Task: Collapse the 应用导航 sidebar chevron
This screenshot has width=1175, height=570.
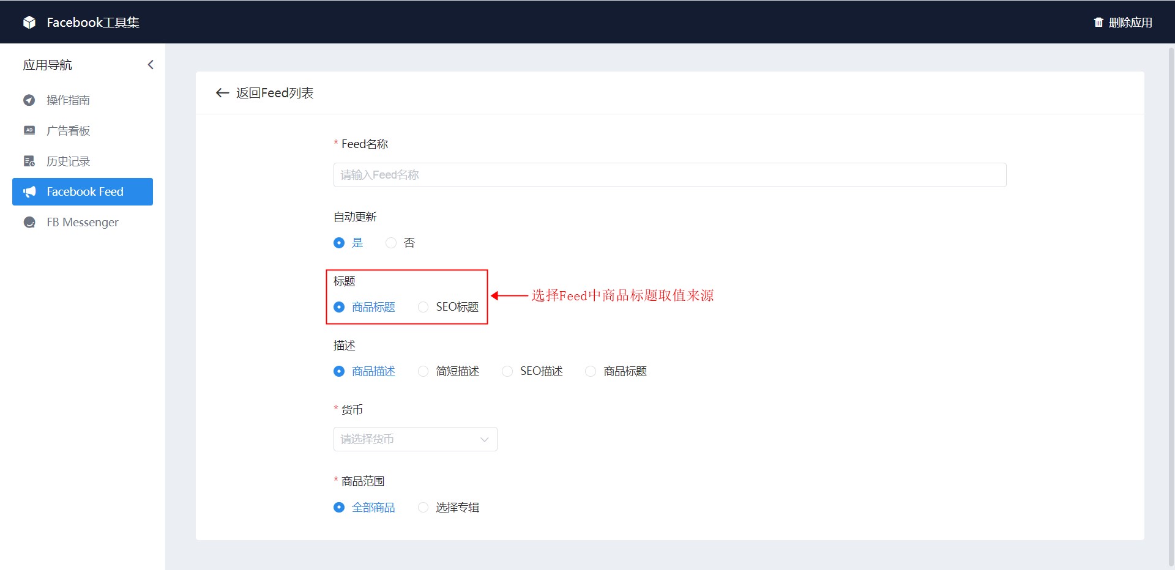Action: [151, 65]
